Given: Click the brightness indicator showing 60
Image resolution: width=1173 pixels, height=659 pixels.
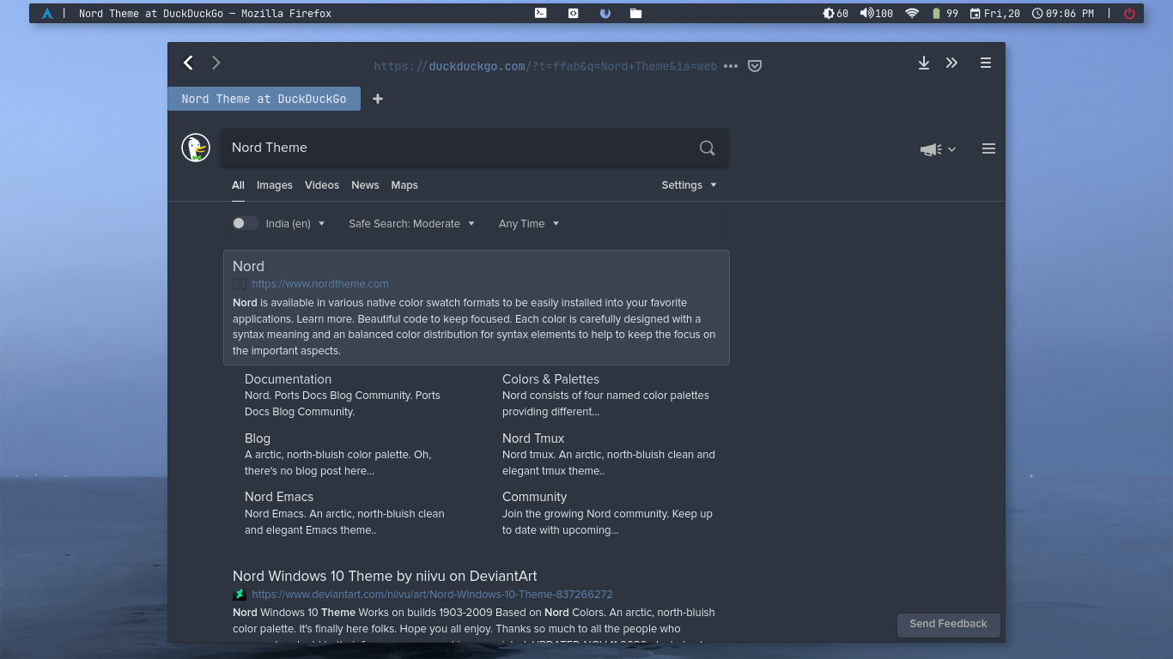Looking at the screenshot, I should 836,13.
